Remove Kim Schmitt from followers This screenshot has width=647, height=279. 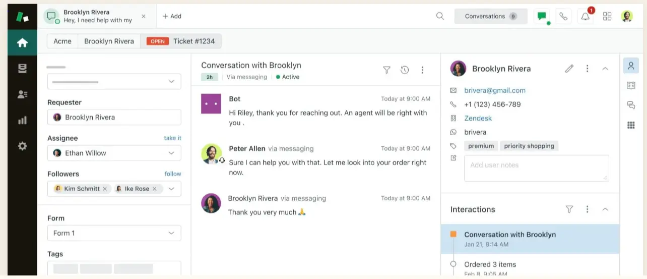click(105, 189)
